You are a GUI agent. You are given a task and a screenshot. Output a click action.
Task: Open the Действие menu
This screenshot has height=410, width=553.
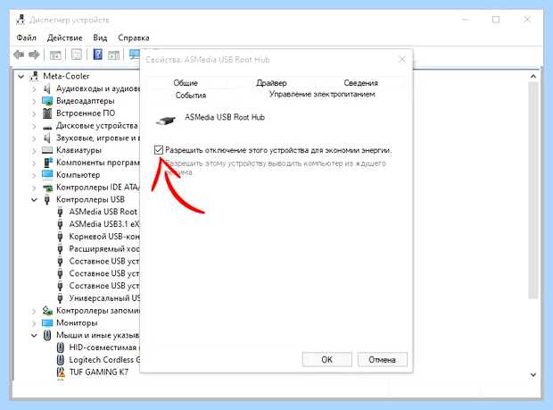click(64, 38)
